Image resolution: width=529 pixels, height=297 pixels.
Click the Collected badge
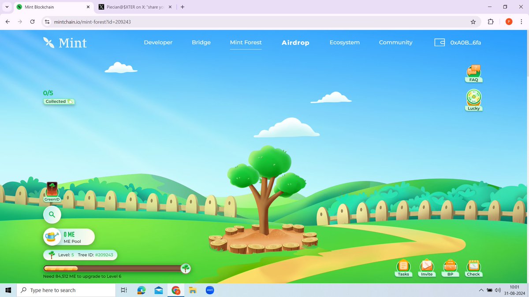(59, 101)
